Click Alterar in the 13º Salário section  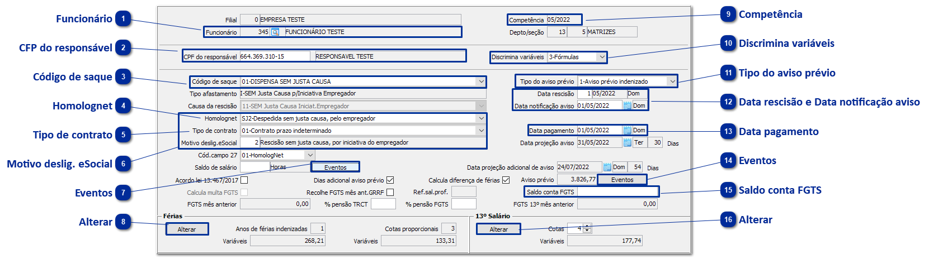click(x=498, y=229)
